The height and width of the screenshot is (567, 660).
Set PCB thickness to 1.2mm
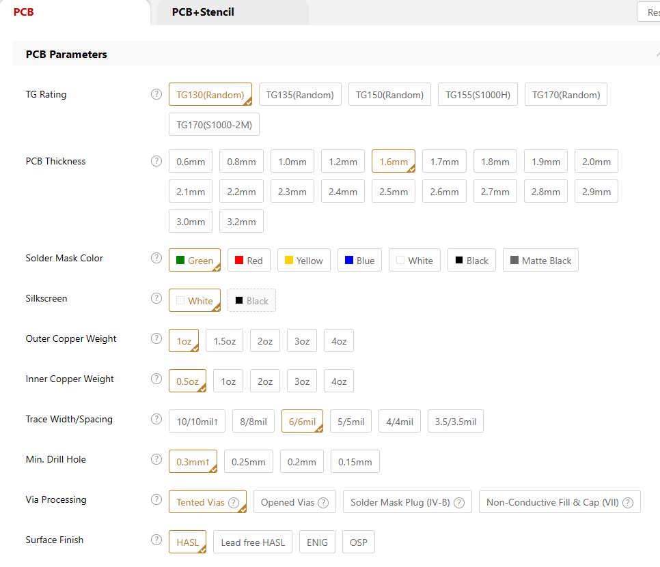pyautogui.click(x=343, y=162)
